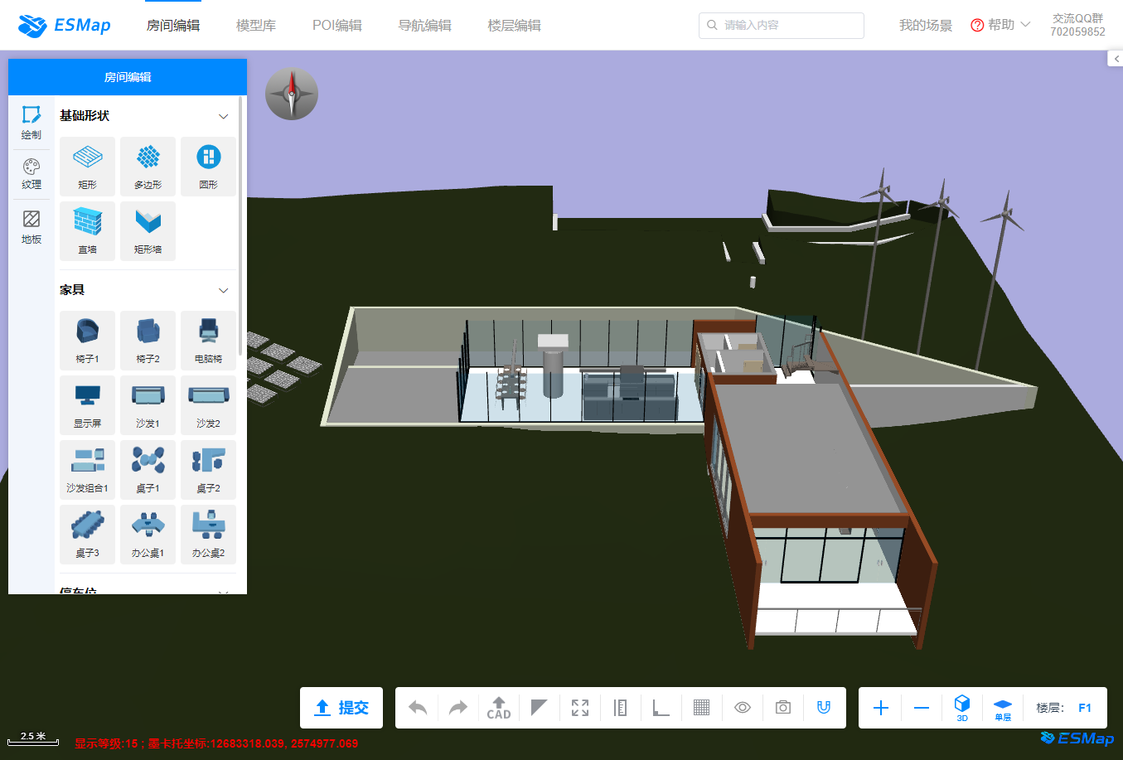Toggle magnet snapping
Viewport: 1123px width, 760px height.
824,708
